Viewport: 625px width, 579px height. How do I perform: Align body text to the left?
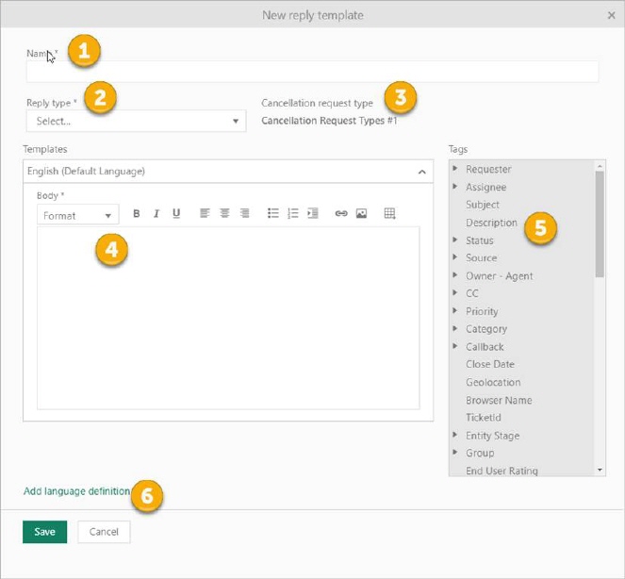205,214
